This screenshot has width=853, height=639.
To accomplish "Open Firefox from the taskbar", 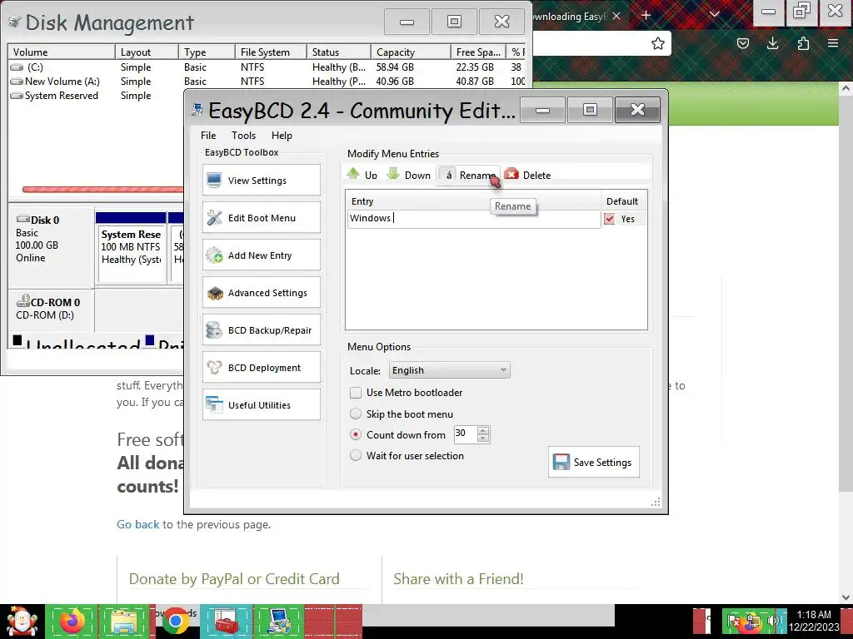I will click(72, 622).
